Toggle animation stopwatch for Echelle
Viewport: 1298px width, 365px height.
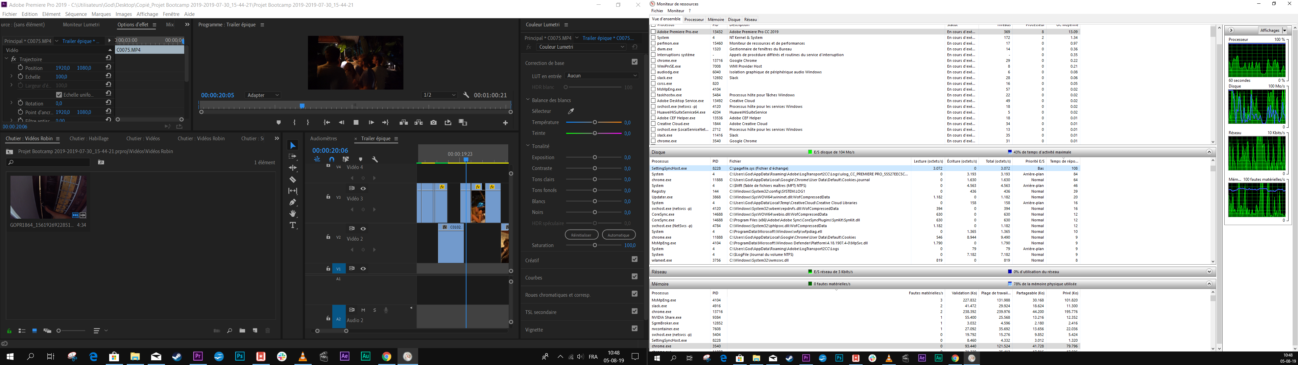(x=21, y=77)
